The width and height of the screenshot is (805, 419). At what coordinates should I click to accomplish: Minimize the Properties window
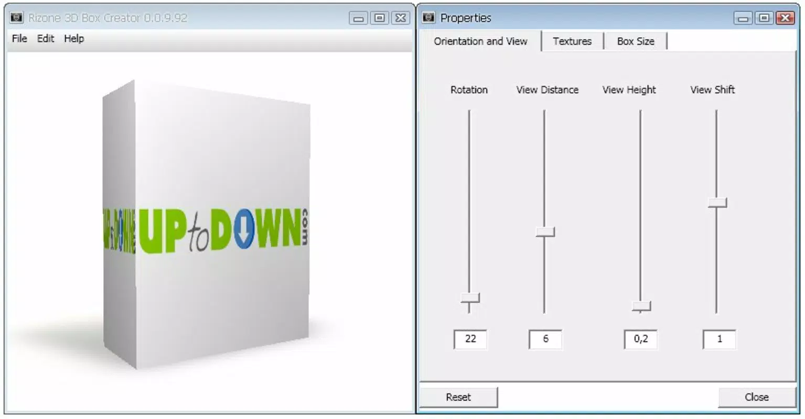(x=743, y=18)
